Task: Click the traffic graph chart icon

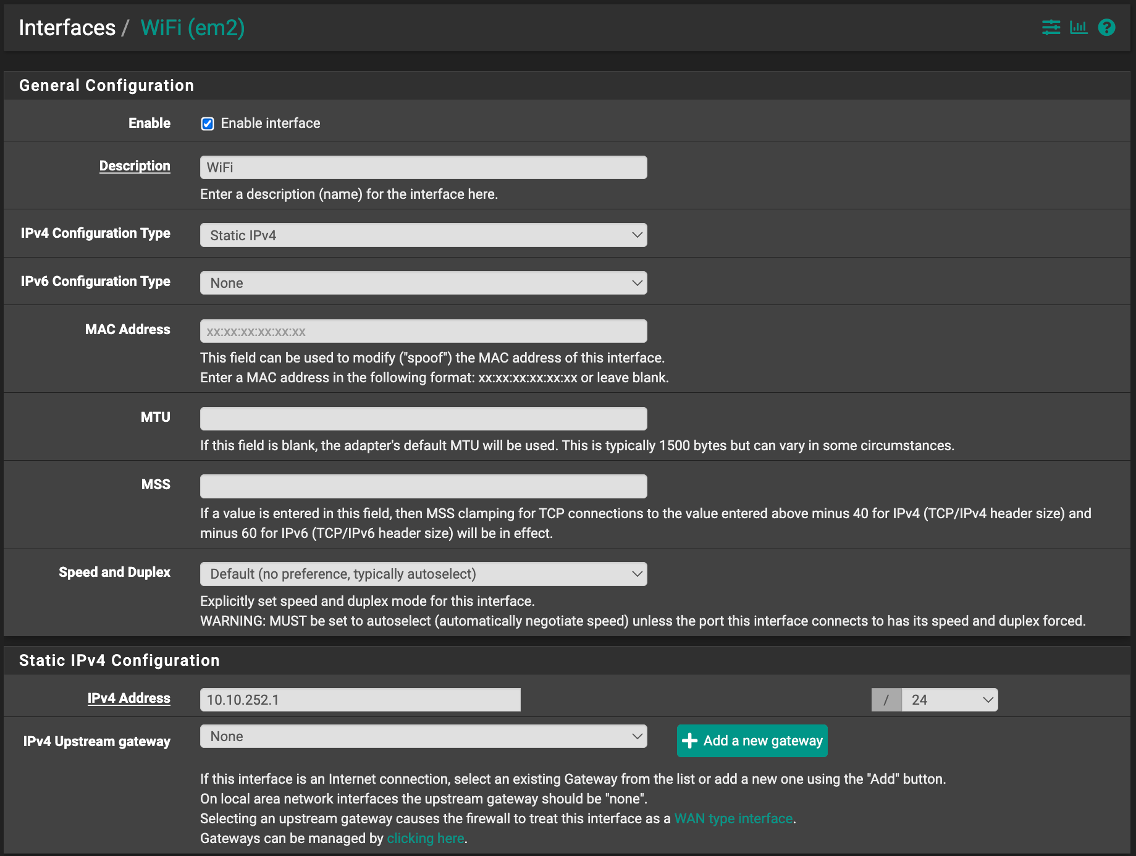Action: pyautogui.click(x=1079, y=27)
